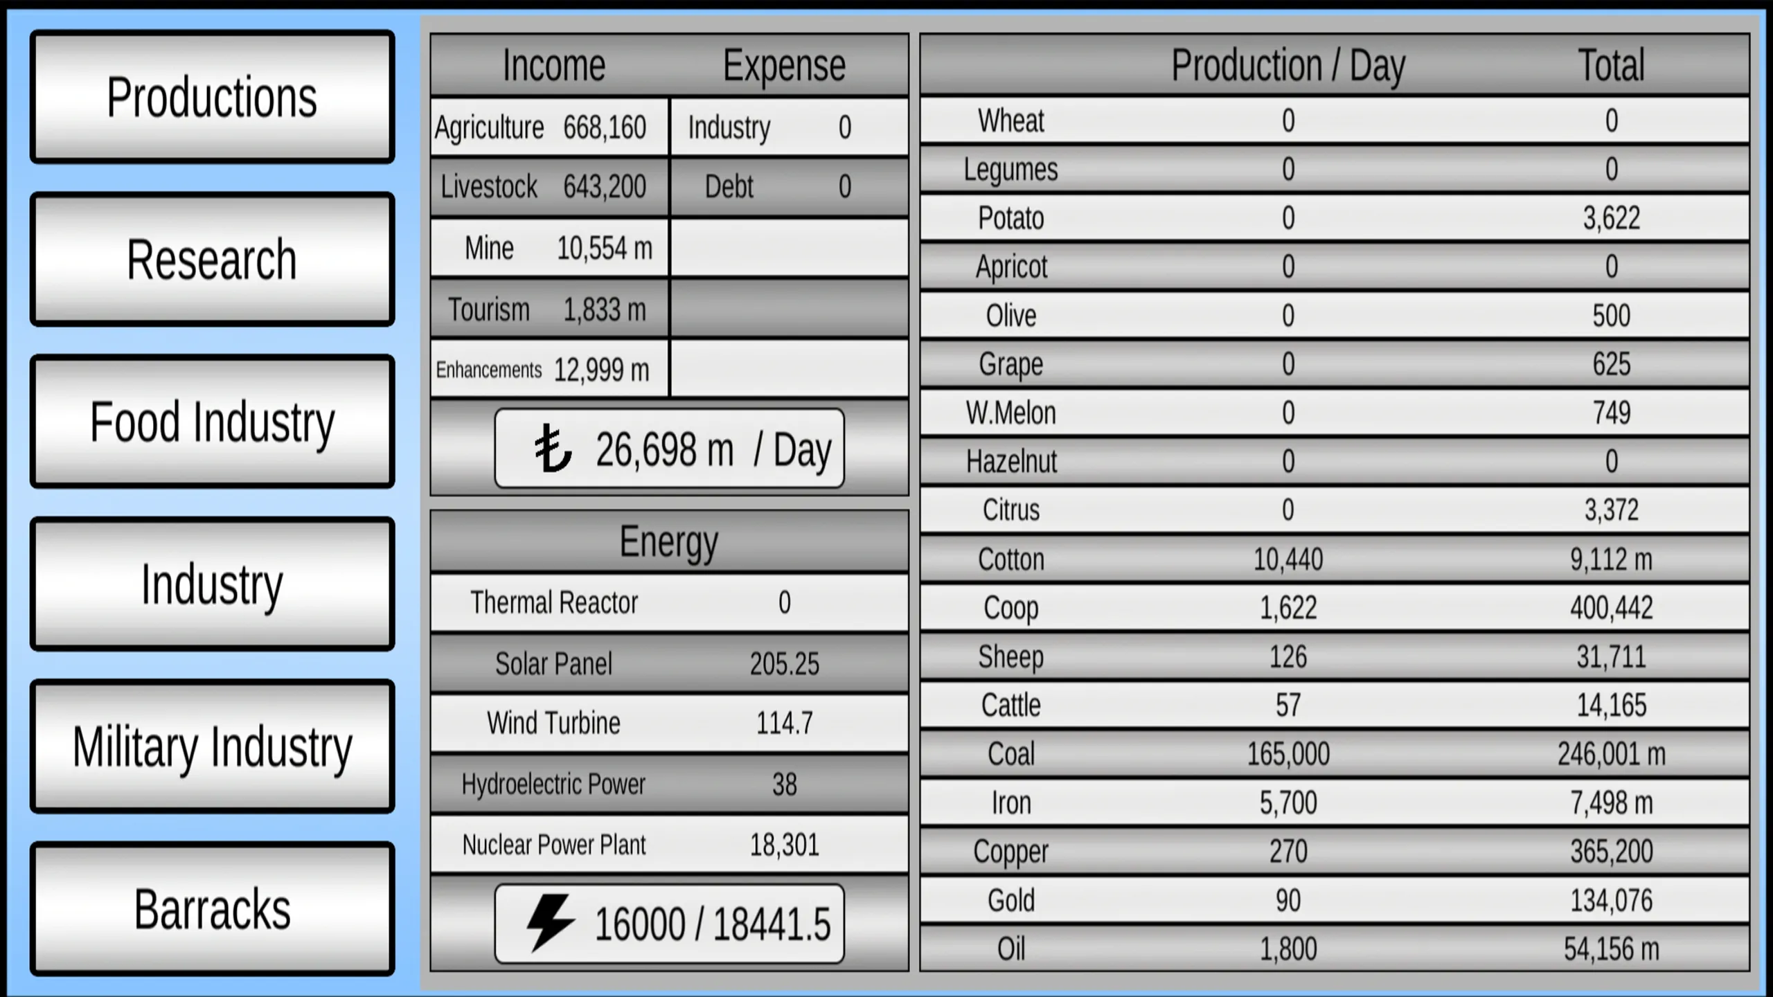Image resolution: width=1773 pixels, height=997 pixels.
Task: Select the Wheat production row
Action: click(1335, 120)
